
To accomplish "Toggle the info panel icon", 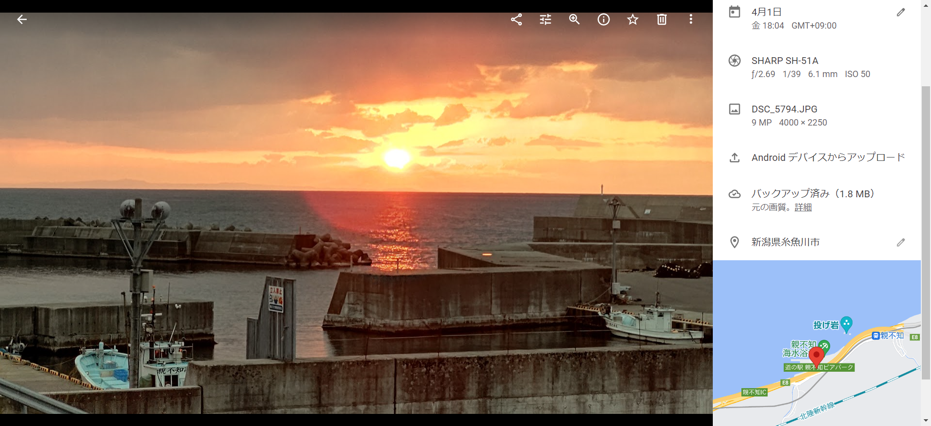I will click(604, 19).
